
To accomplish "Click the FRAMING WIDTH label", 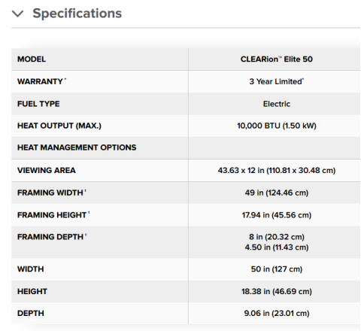I will click(50, 193).
